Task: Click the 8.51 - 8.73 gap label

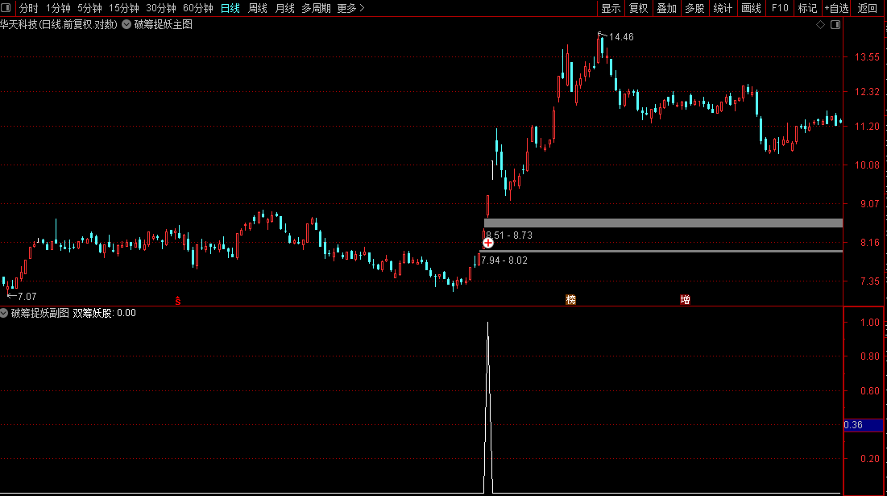Action: [509, 235]
